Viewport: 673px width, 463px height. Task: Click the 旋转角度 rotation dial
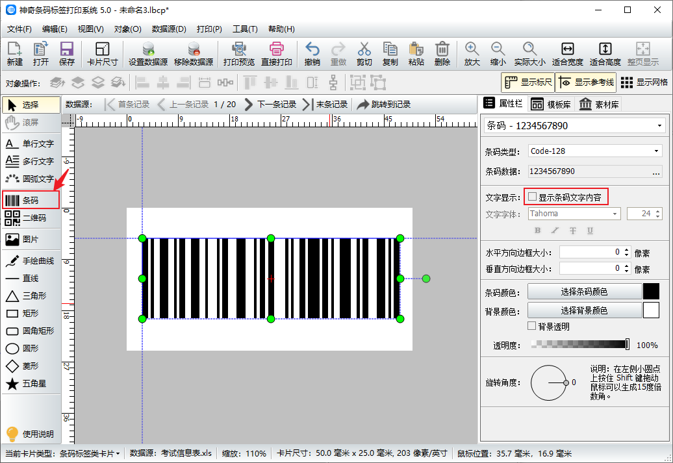click(x=549, y=382)
